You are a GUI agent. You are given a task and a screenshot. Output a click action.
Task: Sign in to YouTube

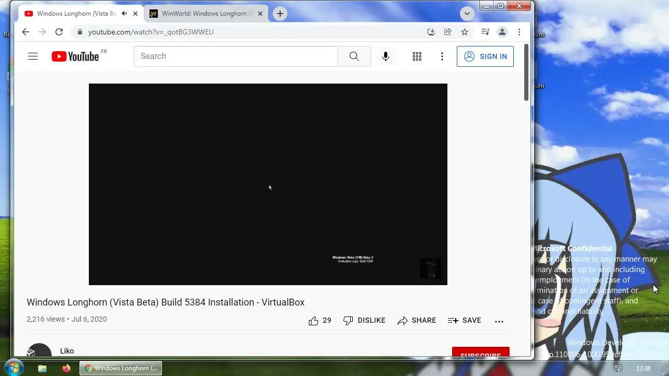[x=485, y=56]
